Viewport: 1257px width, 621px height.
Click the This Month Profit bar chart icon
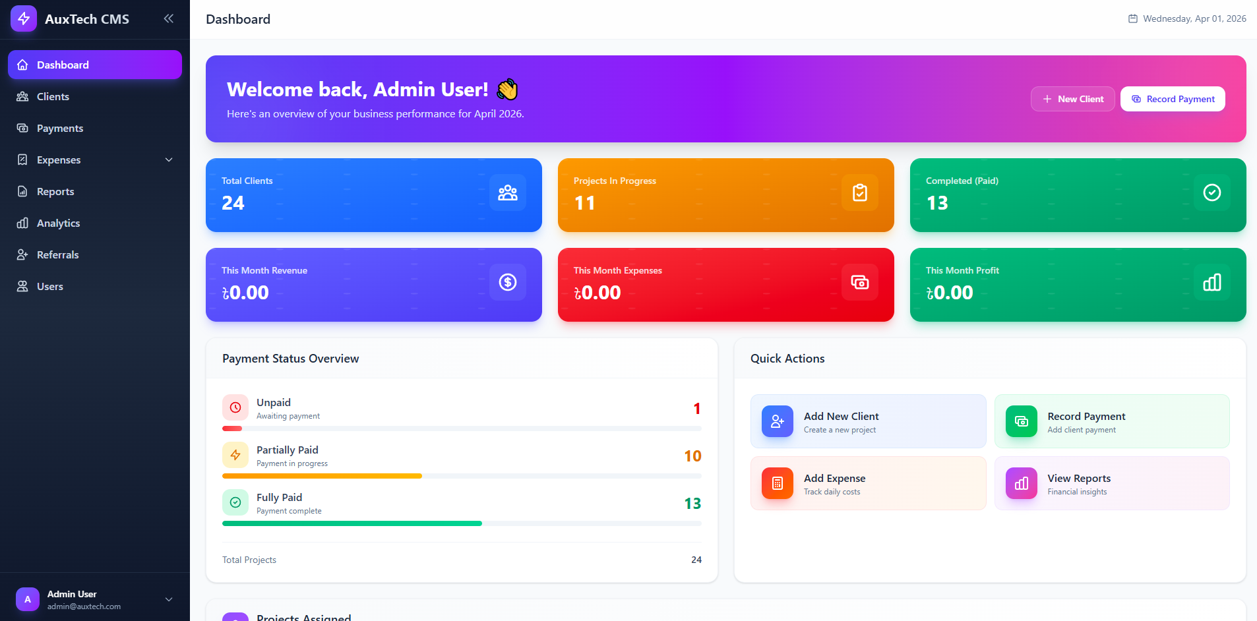pos(1211,282)
